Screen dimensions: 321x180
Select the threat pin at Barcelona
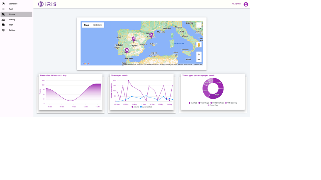(151, 35)
